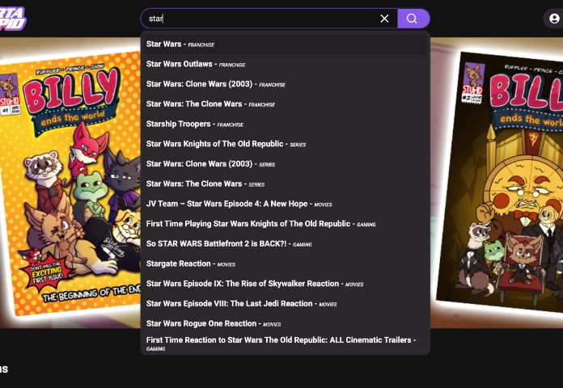
Task: Click the site logo in top-left corner
Action: pos(13,17)
